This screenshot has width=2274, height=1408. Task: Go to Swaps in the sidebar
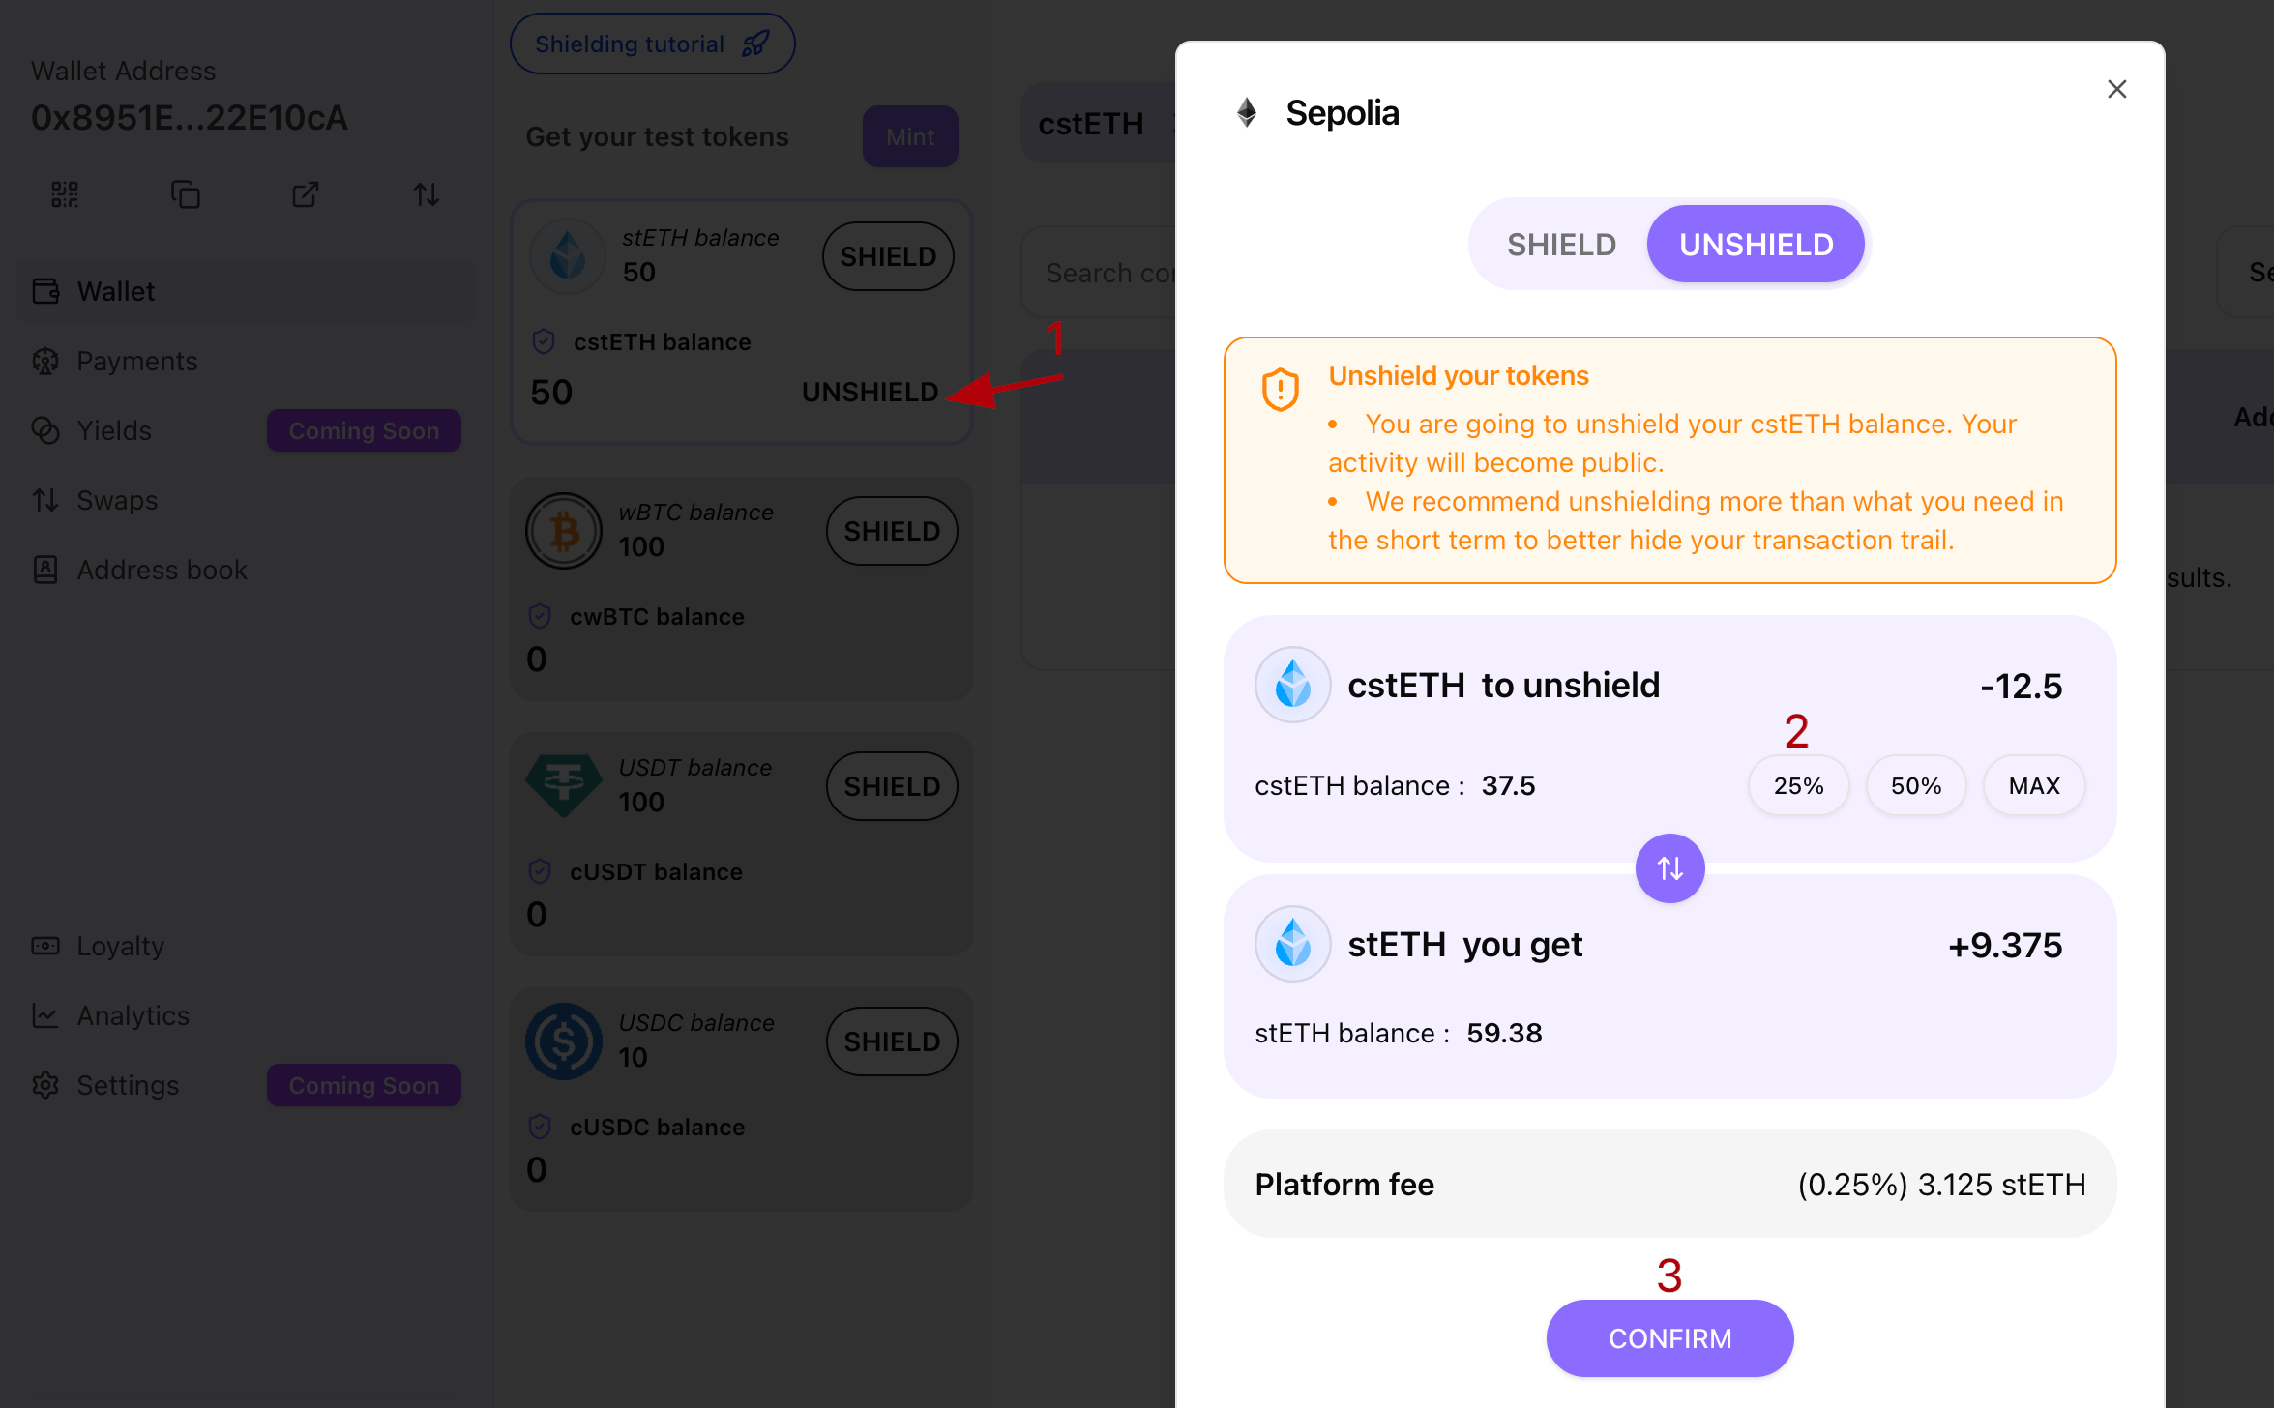[117, 500]
